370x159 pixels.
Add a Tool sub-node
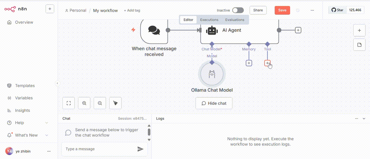[267, 63]
